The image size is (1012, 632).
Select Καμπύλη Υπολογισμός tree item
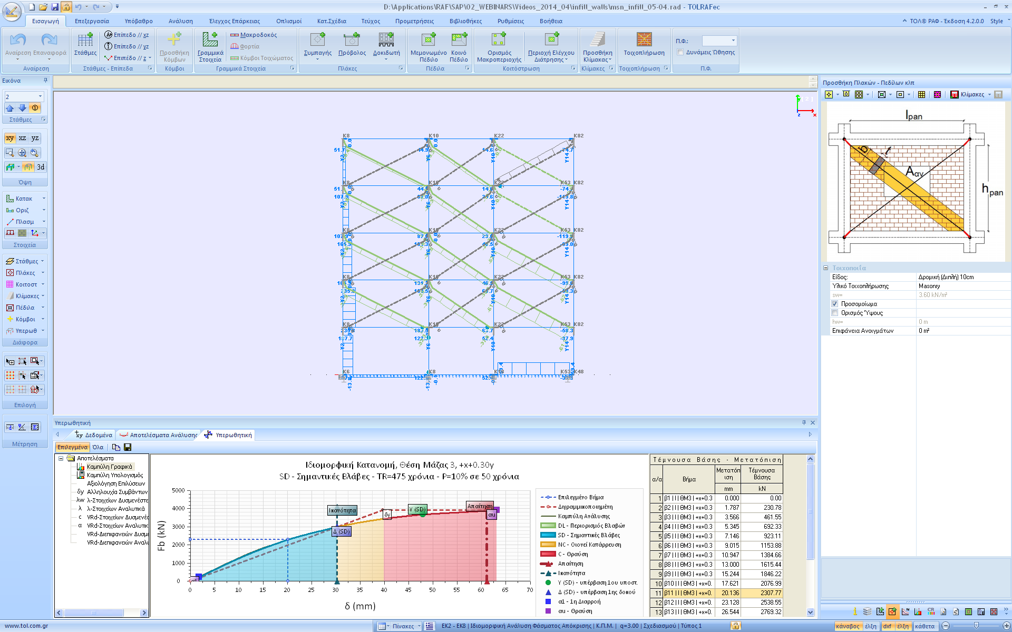[x=114, y=475]
